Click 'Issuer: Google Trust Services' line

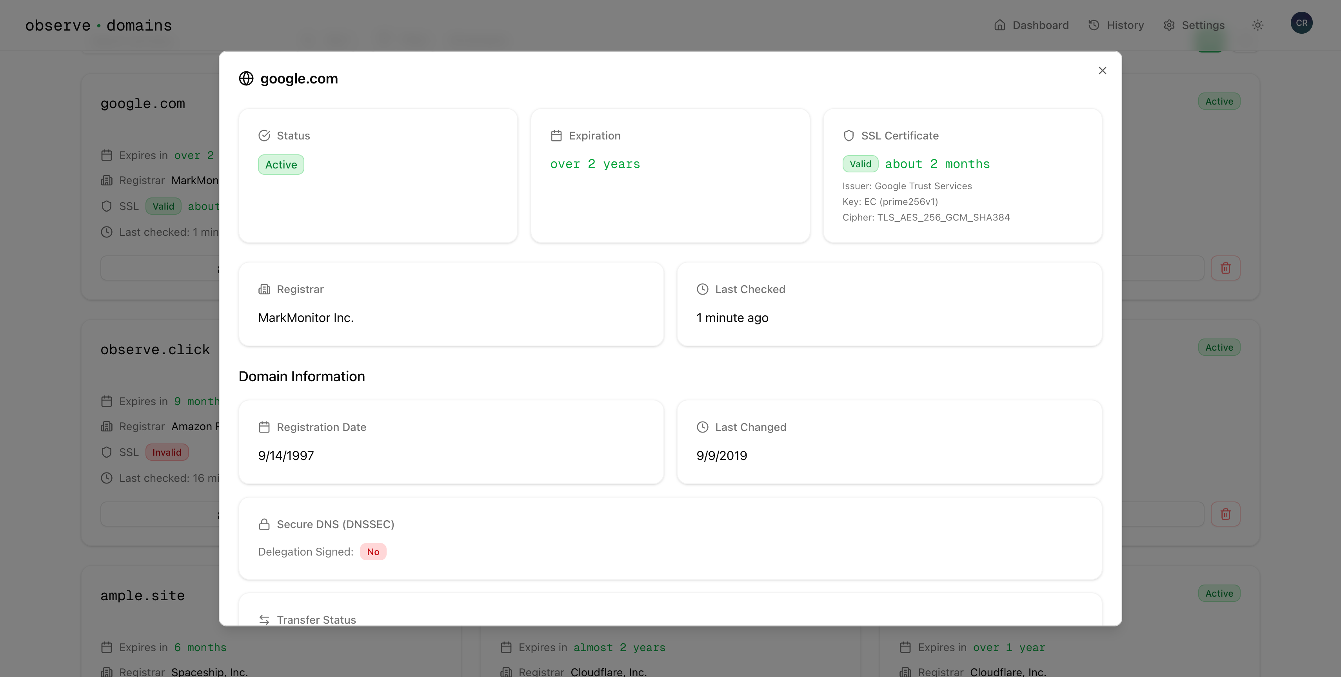coord(907,186)
